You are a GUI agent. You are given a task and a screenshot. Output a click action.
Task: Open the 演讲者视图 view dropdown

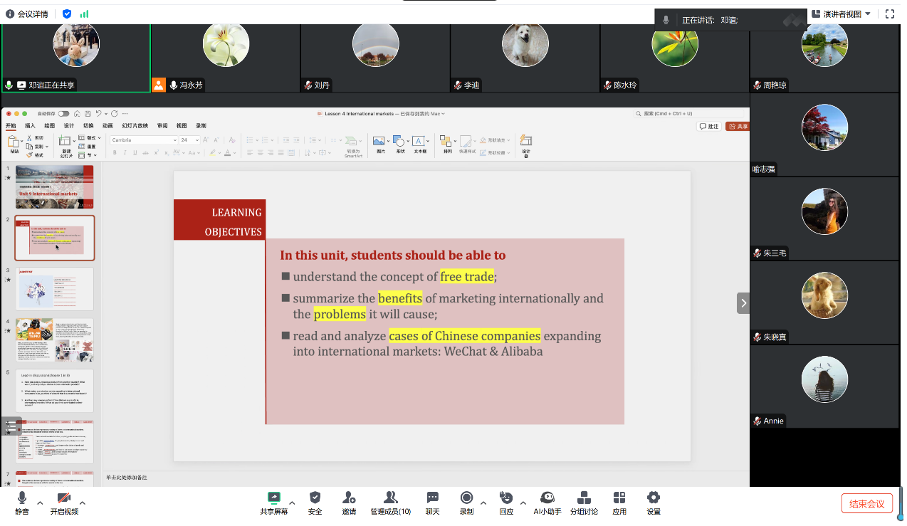click(841, 14)
